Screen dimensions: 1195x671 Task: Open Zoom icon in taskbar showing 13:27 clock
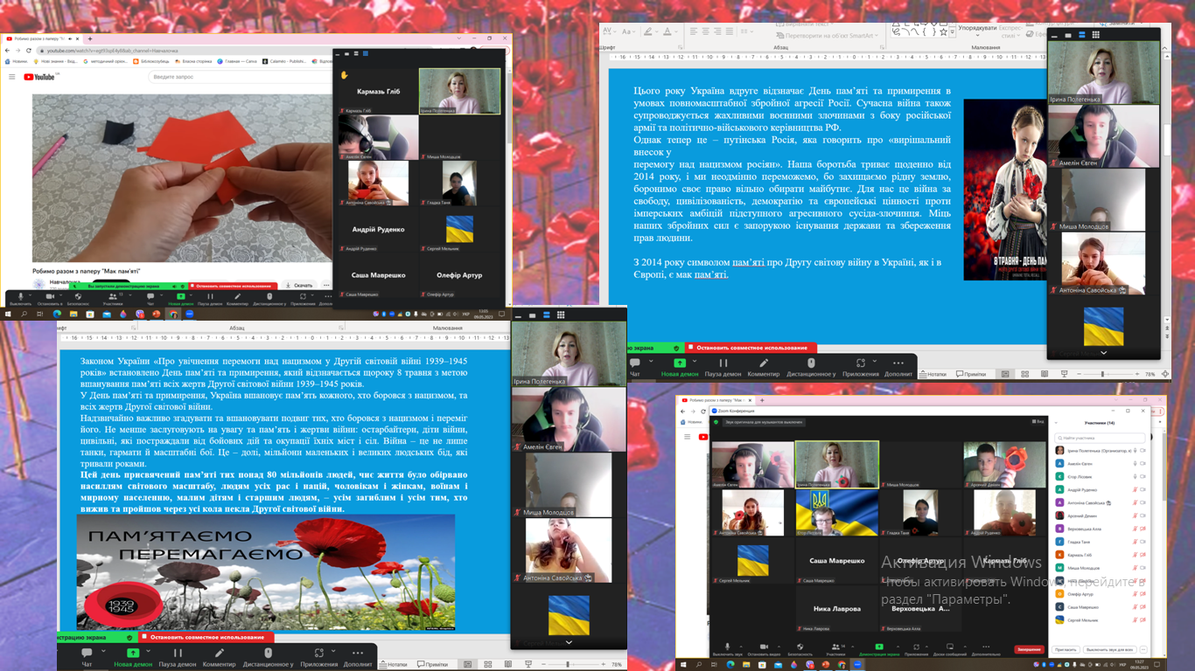pos(858,665)
